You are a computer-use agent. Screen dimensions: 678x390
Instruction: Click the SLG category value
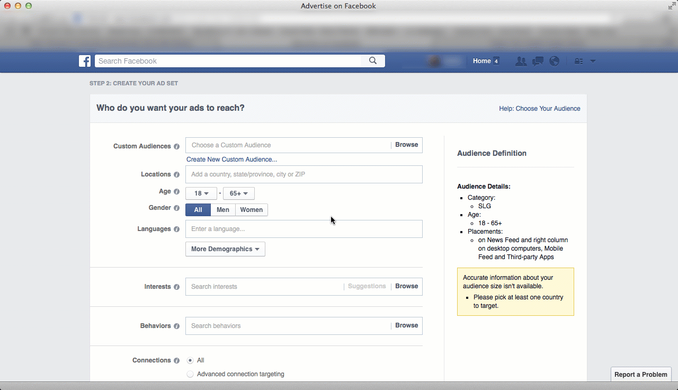[x=485, y=206]
